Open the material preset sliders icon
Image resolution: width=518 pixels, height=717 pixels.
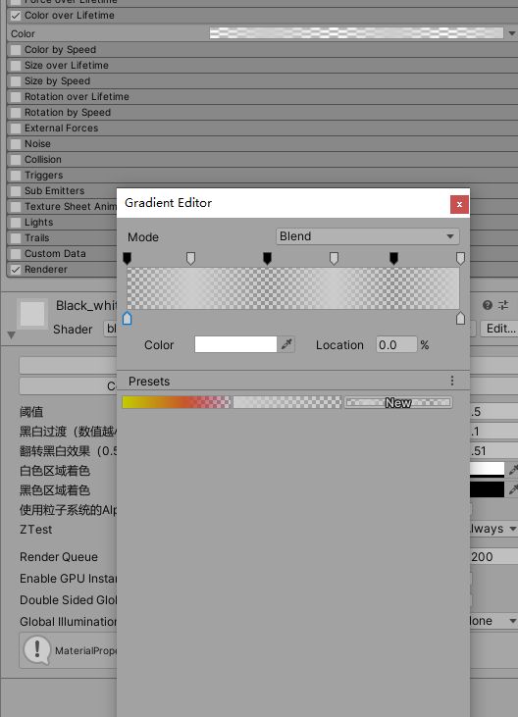pos(503,305)
